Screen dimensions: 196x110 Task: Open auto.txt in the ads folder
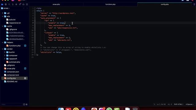[12, 20]
